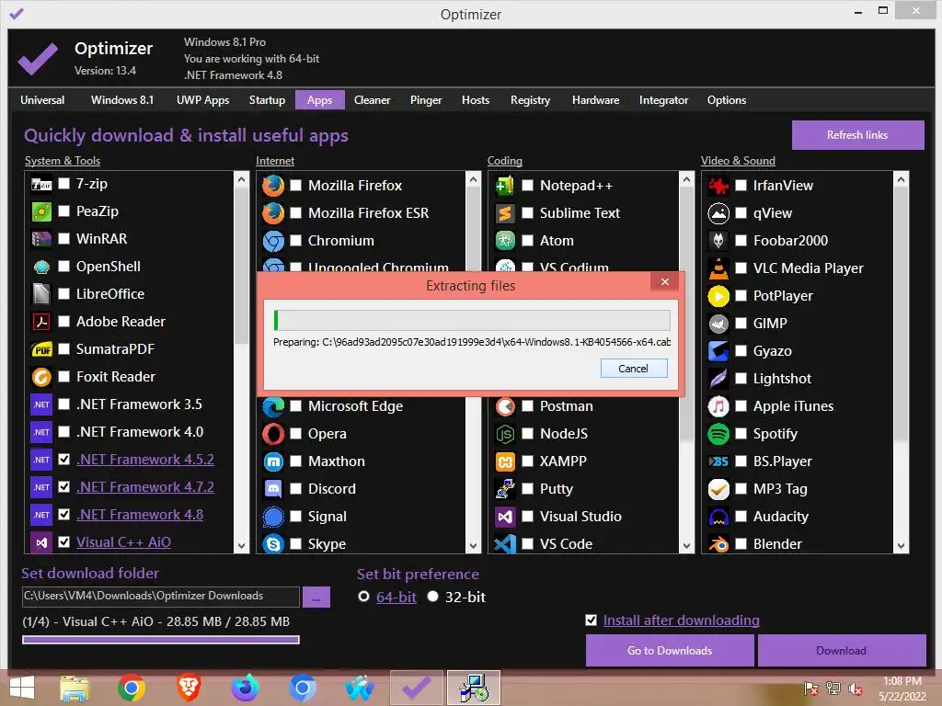Open File Explorer from the taskbar
The height and width of the screenshot is (706, 942).
tap(75, 689)
